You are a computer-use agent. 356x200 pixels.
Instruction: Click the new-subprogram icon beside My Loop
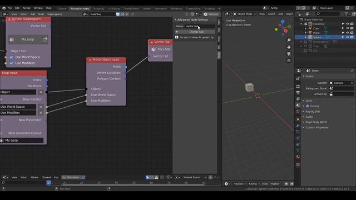(x=45, y=39)
